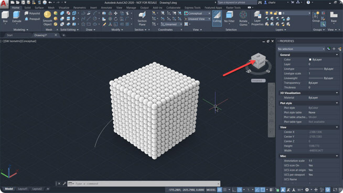Screen dimensions: 343x193
Task: Click the coordinates readout in status bar
Action: [x=186, y=190]
